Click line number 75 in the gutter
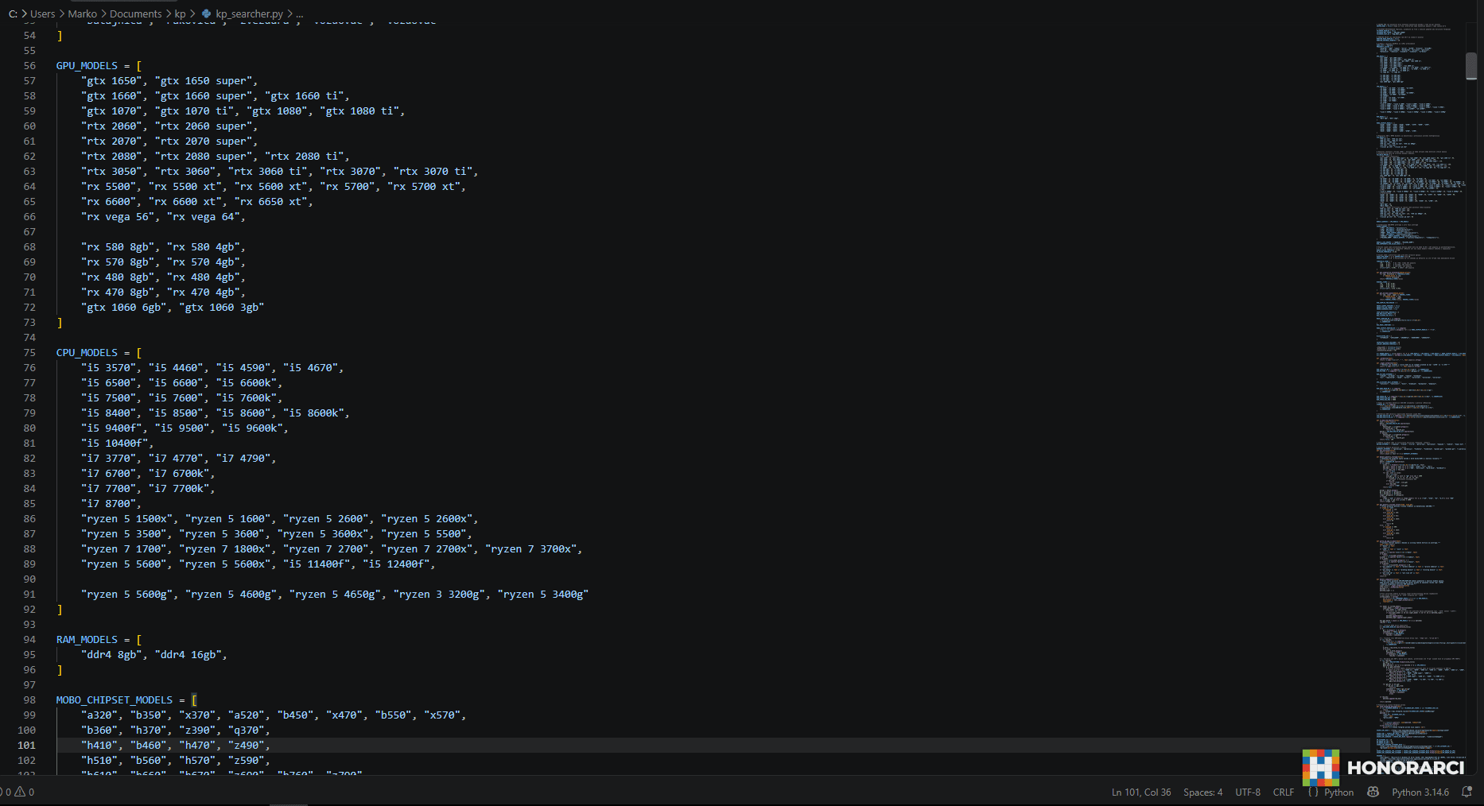Image resolution: width=1484 pixels, height=806 pixels. coord(29,352)
